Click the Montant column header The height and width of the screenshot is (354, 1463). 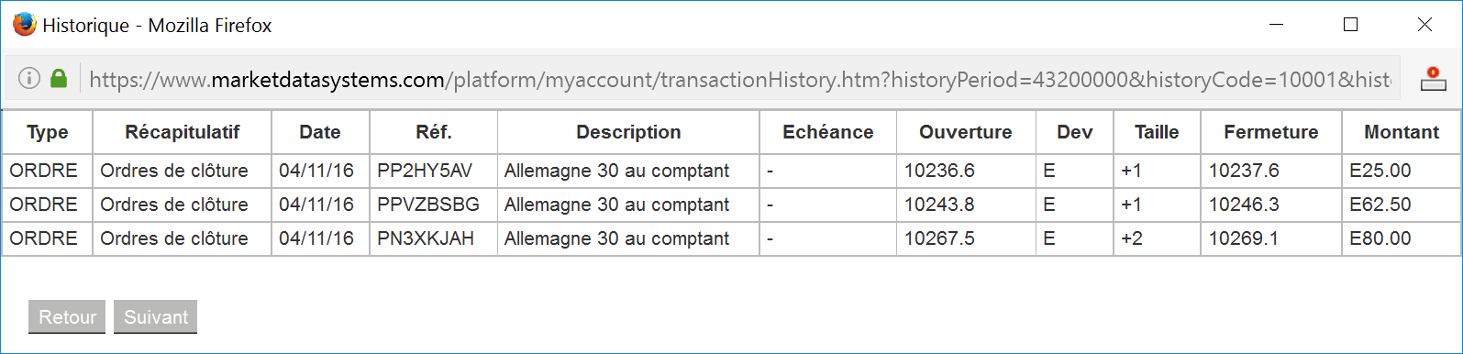(1402, 132)
